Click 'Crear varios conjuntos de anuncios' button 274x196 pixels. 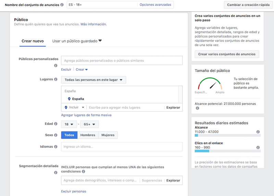point(227,54)
